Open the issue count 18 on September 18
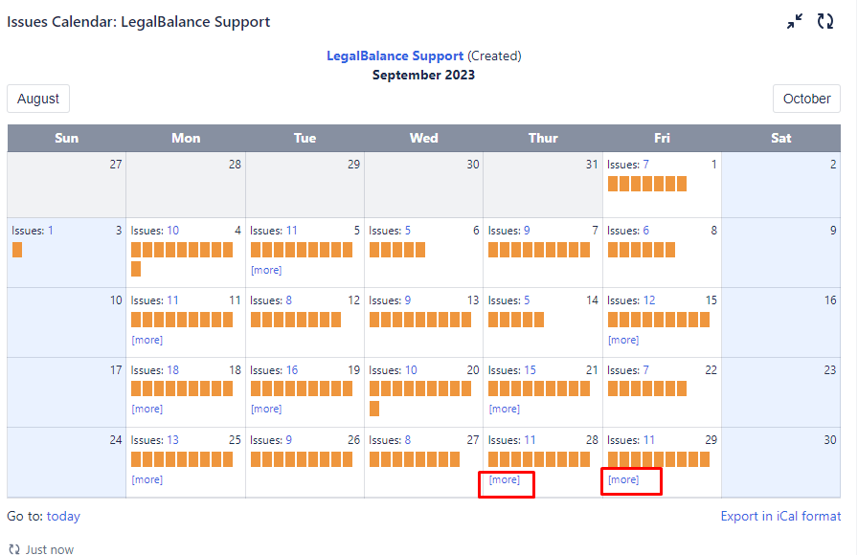This screenshot has height=555, width=858. (x=172, y=370)
